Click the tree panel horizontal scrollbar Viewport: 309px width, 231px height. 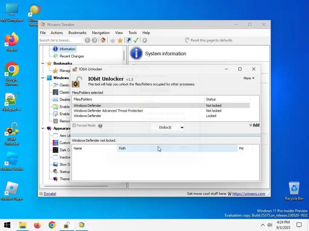pyautogui.click(x=76, y=186)
